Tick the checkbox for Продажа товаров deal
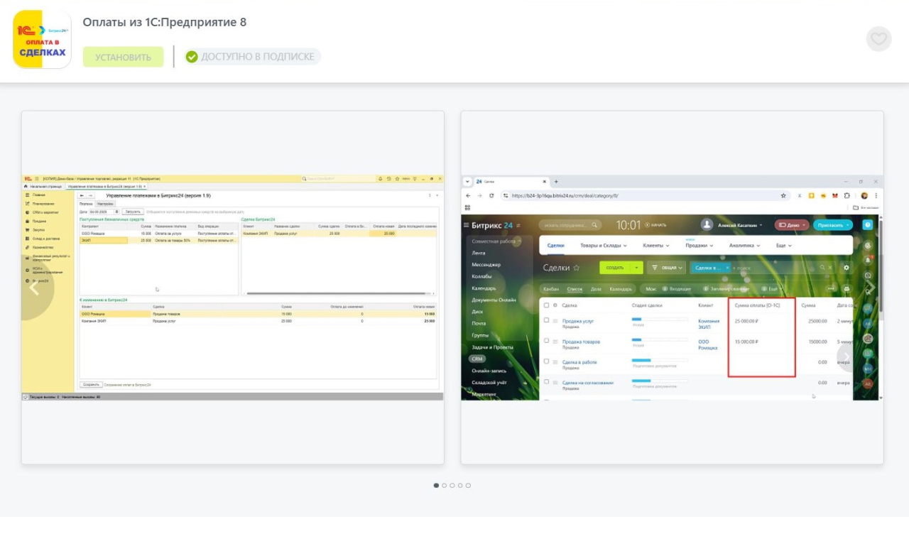Image resolution: width=909 pixels, height=556 pixels. click(546, 341)
